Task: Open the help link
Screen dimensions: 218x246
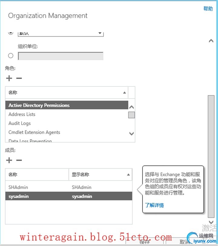Action: (x=208, y=8)
